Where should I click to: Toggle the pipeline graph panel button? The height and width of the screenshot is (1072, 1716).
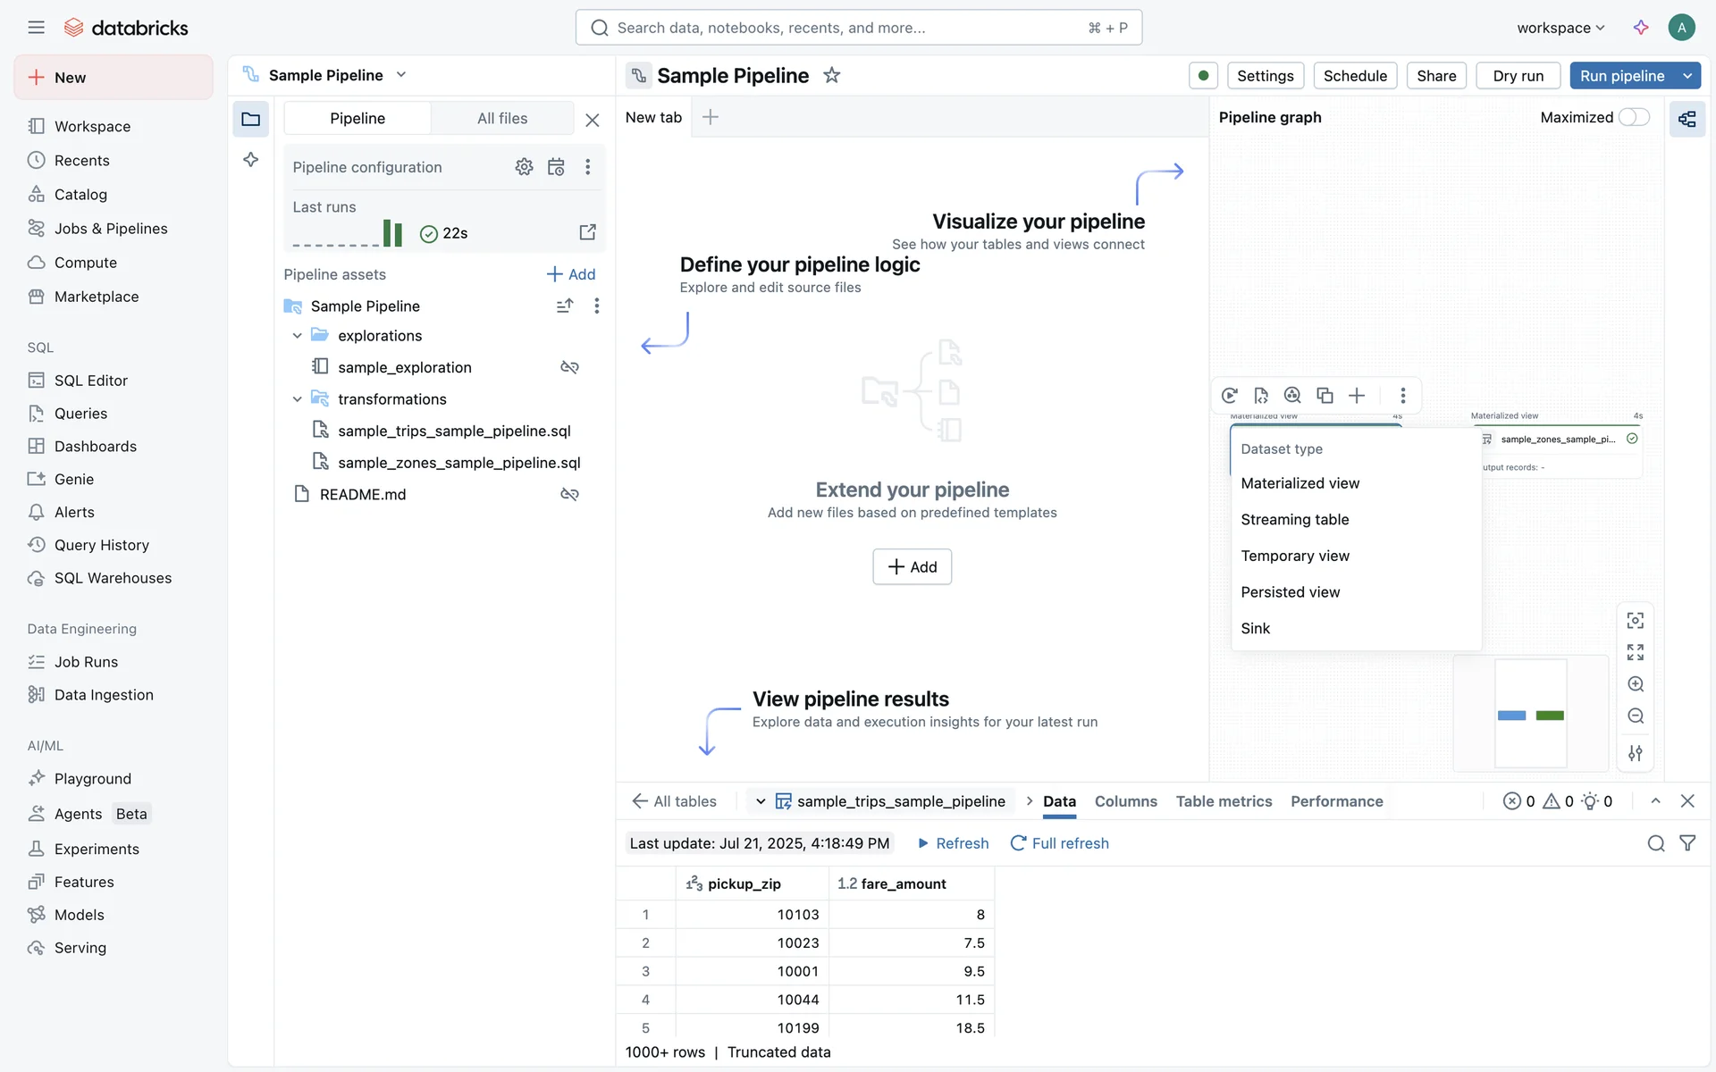tap(1687, 119)
